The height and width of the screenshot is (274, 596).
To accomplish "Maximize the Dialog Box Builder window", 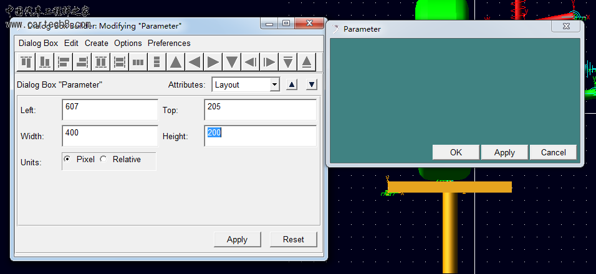I will click(x=286, y=23).
